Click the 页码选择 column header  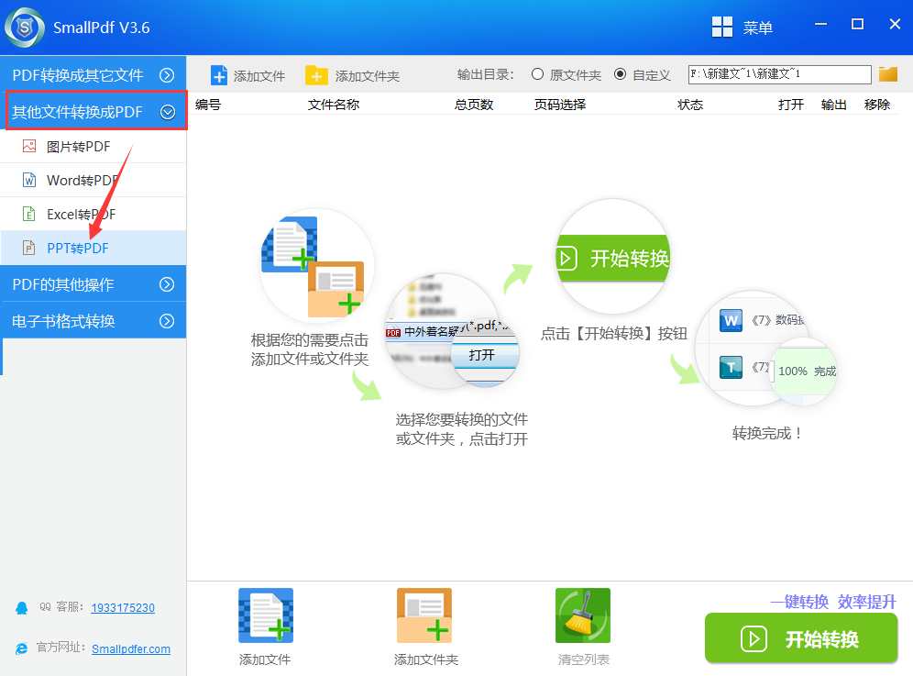tap(560, 105)
